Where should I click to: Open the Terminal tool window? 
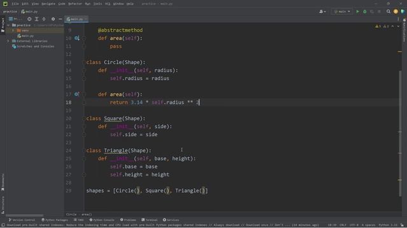coord(149,220)
